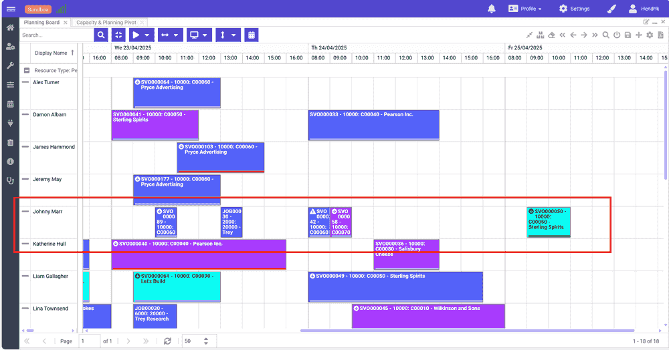The width and height of the screenshot is (669, 350).
Task: Switch to Planning Board tab
Action: (41, 22)
